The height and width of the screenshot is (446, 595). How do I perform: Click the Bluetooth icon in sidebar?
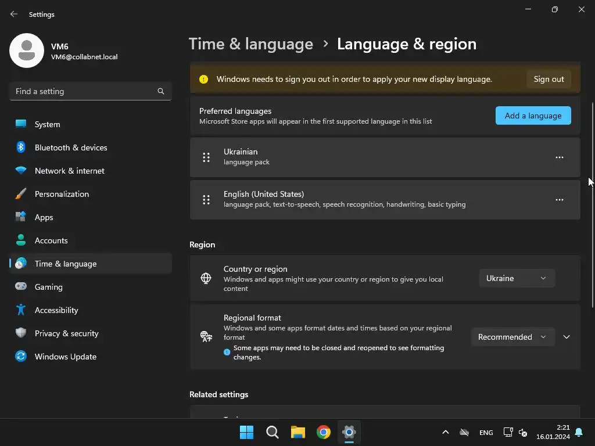[x=21, y=147]
